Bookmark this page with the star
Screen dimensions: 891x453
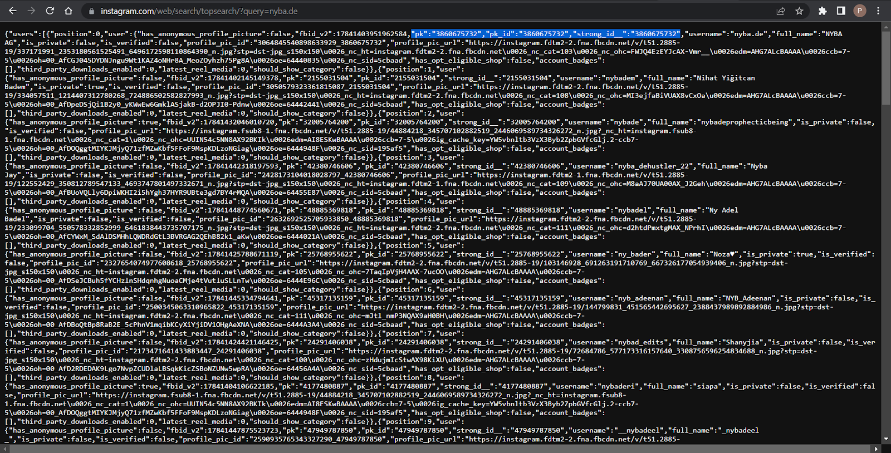(799, 11)
